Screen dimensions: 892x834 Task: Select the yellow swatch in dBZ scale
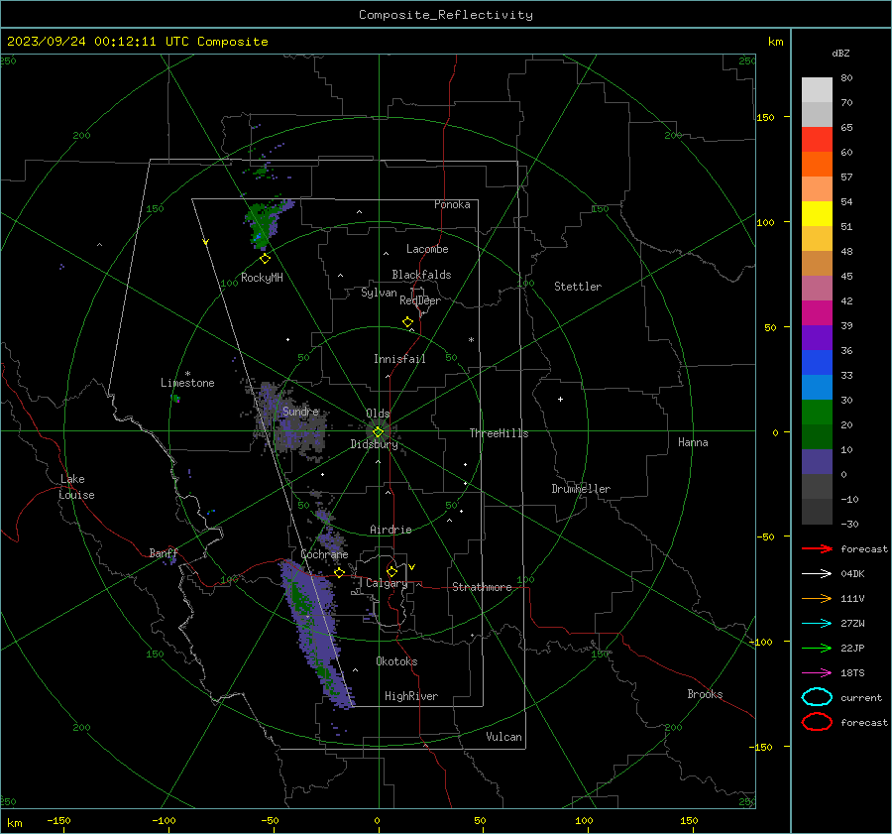(x=817, y=213)
